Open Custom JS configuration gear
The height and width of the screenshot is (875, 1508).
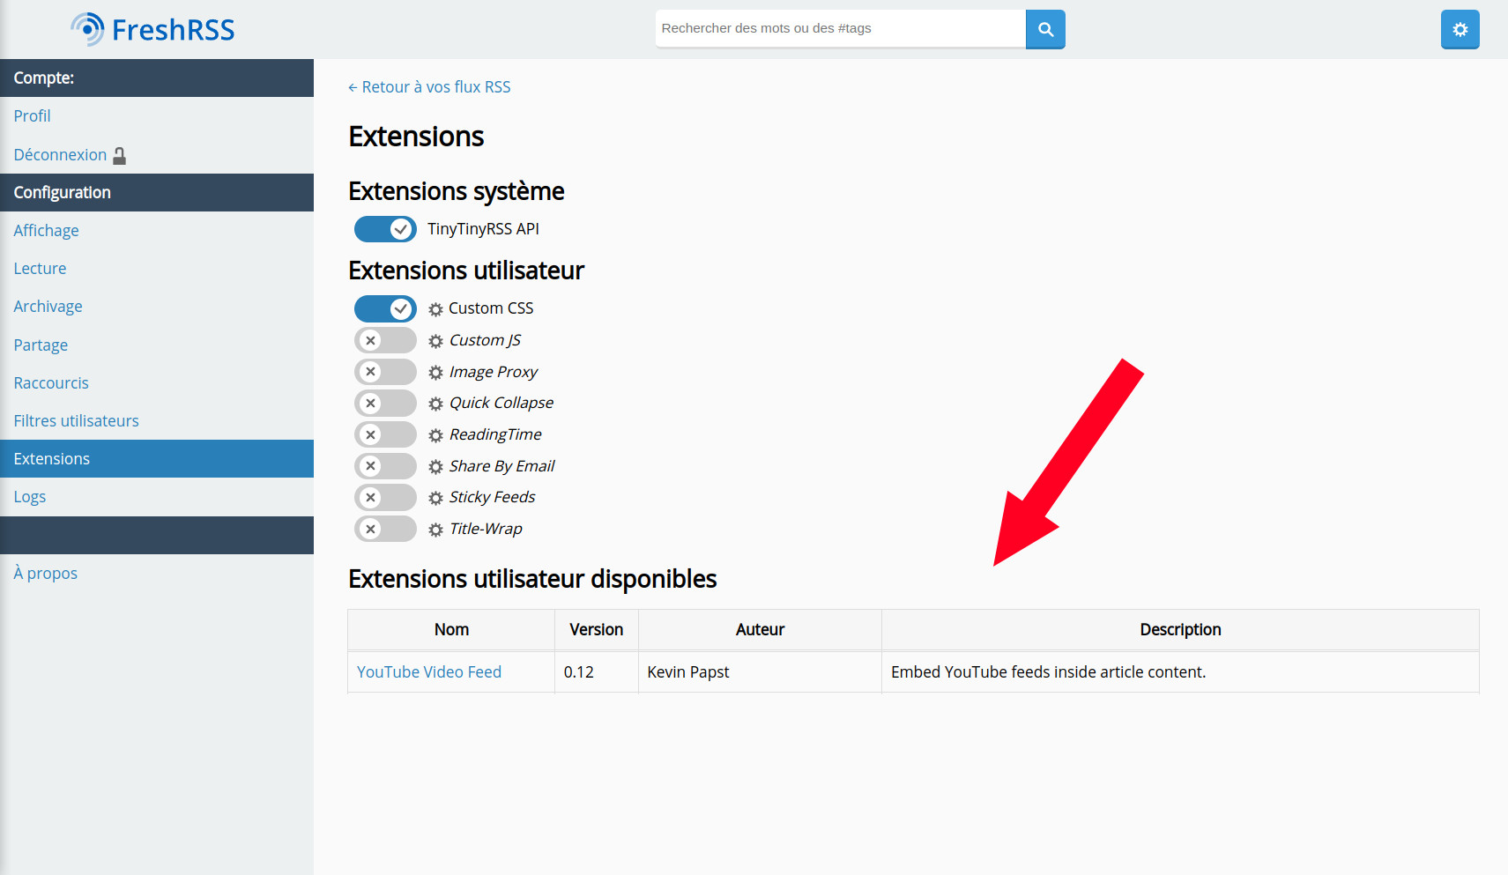(435, 341)
